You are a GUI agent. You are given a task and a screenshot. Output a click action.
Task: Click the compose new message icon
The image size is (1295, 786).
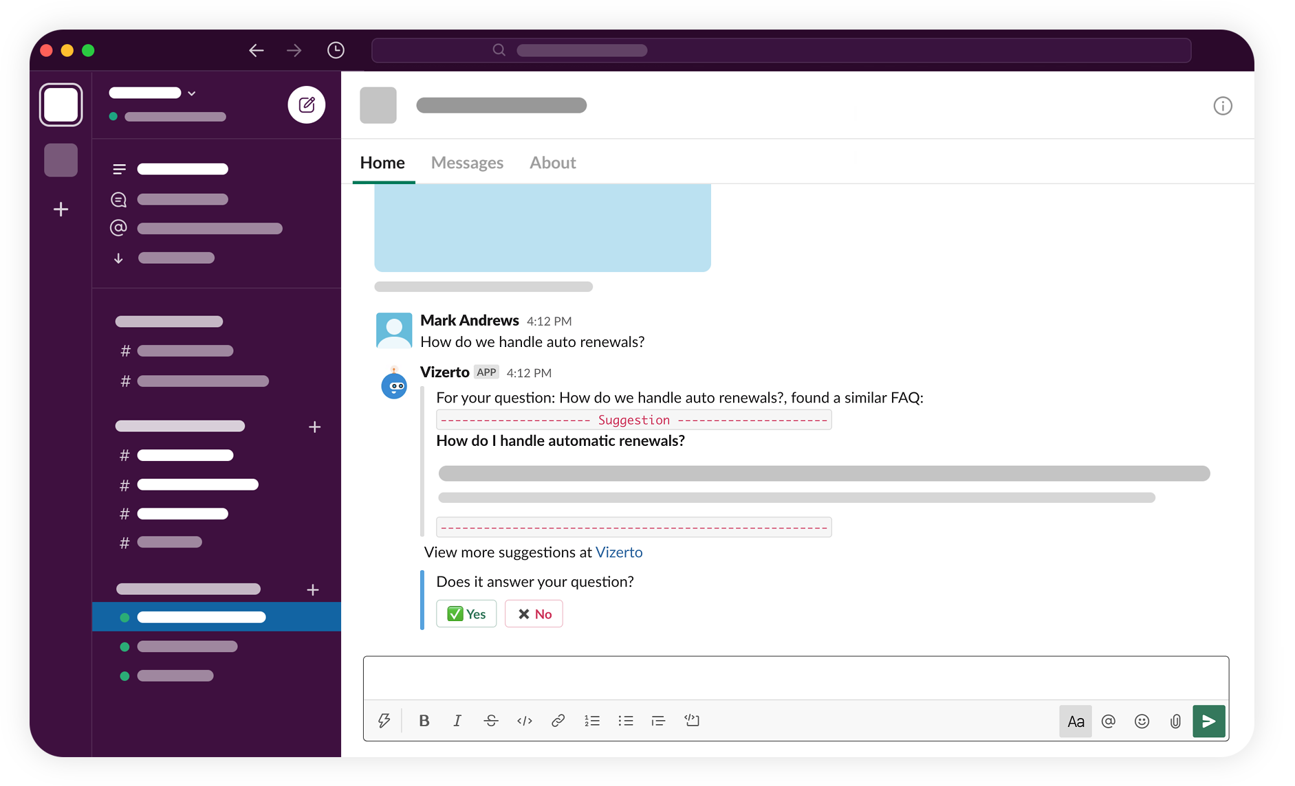[x=306, y=105]
